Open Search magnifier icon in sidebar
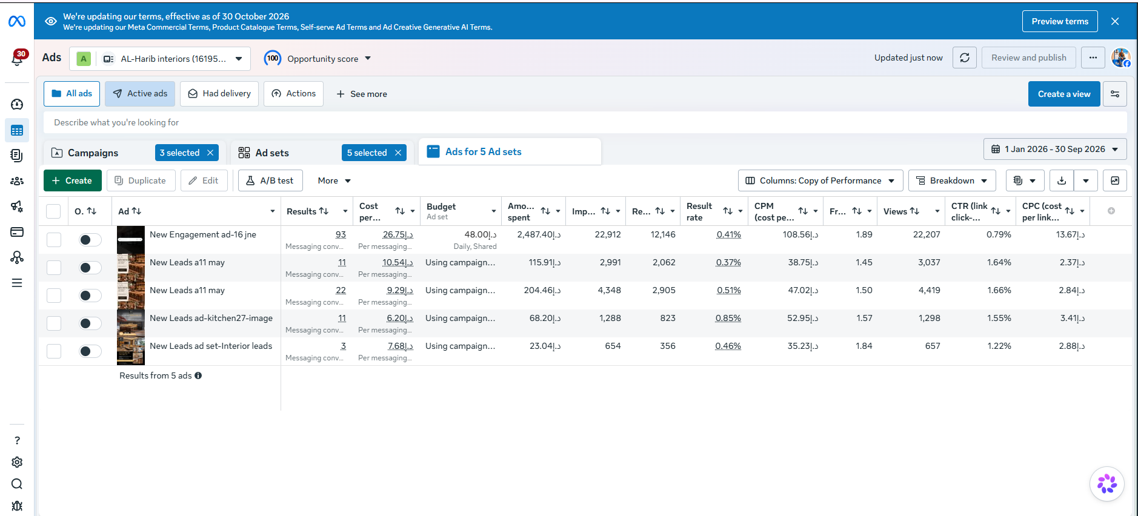This screenshot has height=516, width=1138. pyautogui.click(x=17, y=484)
